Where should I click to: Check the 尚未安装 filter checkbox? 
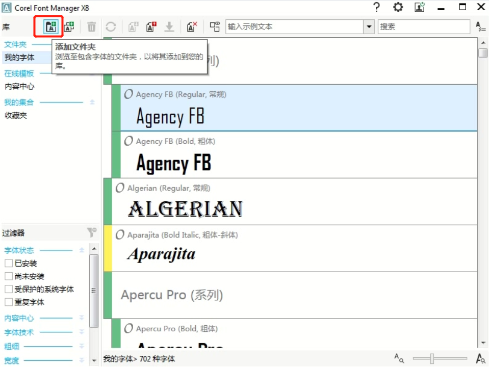9,276
